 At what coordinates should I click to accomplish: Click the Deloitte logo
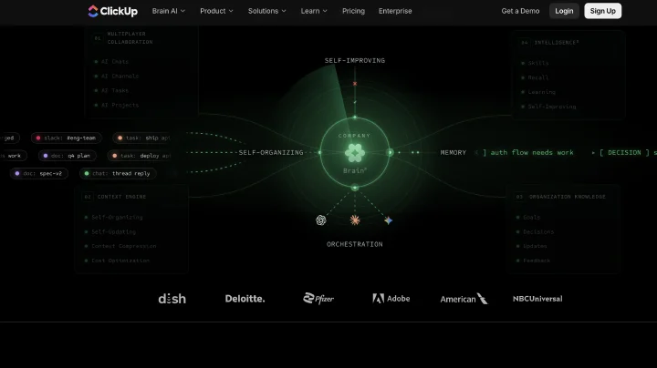click(x=245, y=299)
